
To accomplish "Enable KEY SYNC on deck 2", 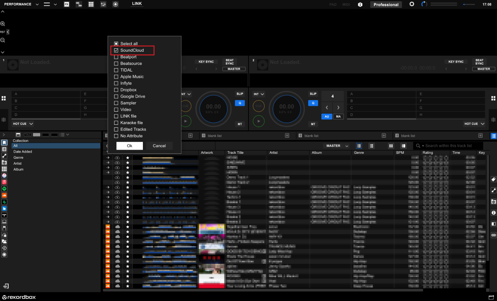I will coord(456,62).
